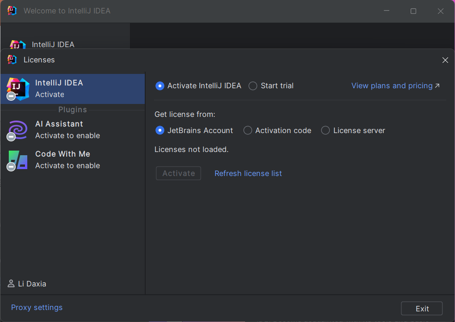455x322 pixels.
Task: Click Refresh license list link
Action: click(248, 173)
